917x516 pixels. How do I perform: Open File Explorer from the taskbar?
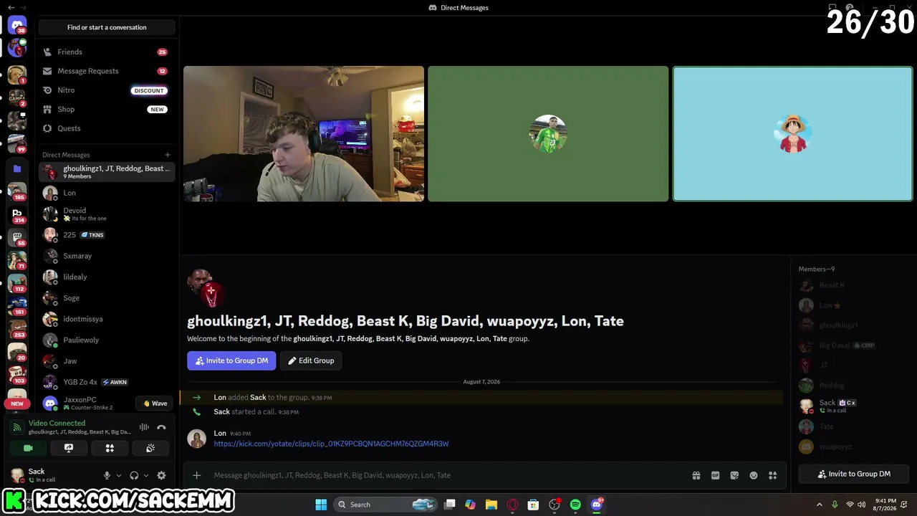point(491,505)
